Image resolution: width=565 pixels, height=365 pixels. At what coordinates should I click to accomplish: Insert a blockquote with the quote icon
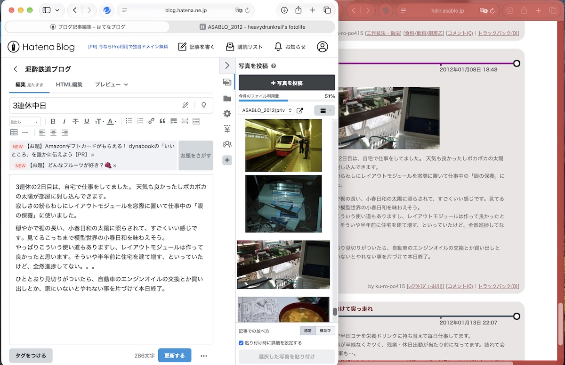[162, 121]
